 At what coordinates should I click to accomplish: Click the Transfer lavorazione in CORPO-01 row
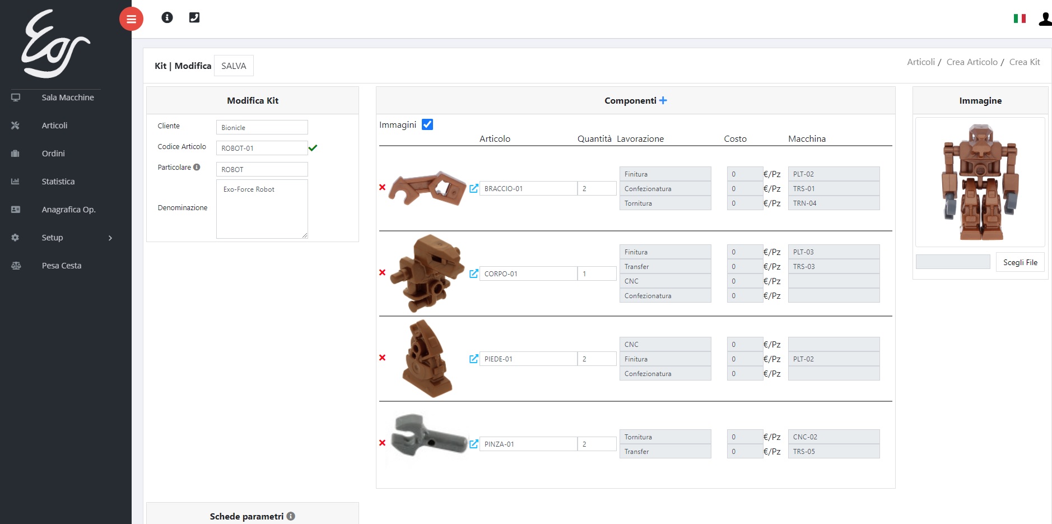(665, 266)
